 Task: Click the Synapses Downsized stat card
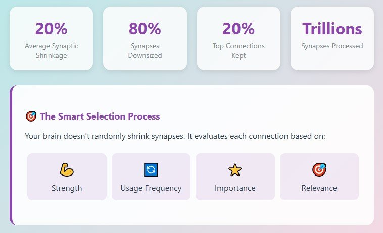145,38
